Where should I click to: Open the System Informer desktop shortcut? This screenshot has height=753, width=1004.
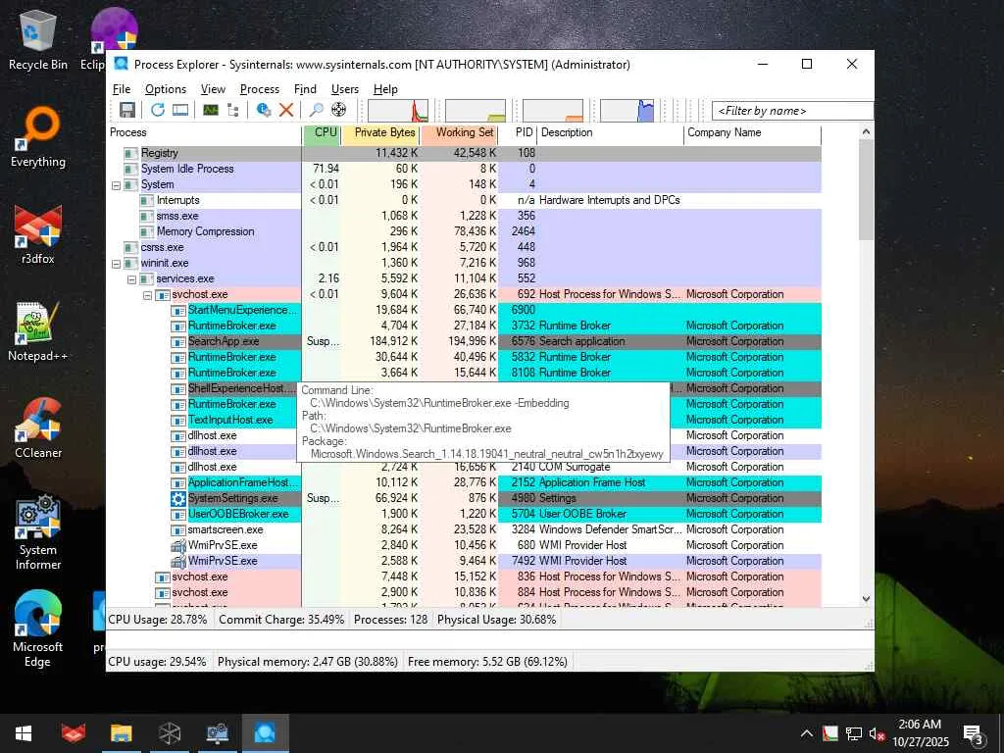coord(38,532)
